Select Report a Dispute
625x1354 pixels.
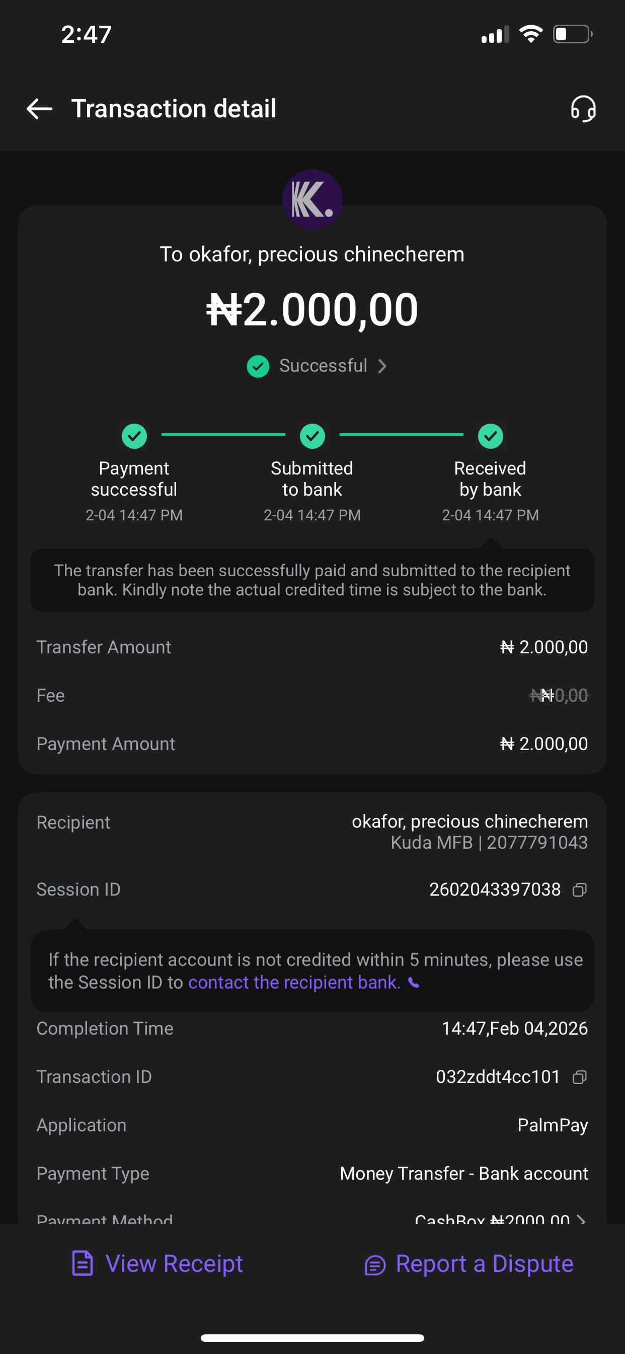(484, 1264)
